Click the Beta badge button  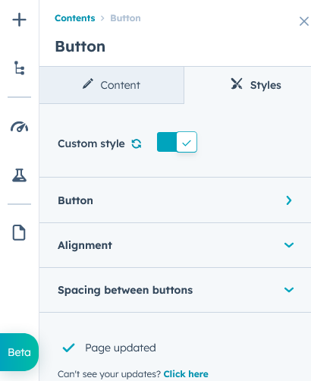coord(19,352)
